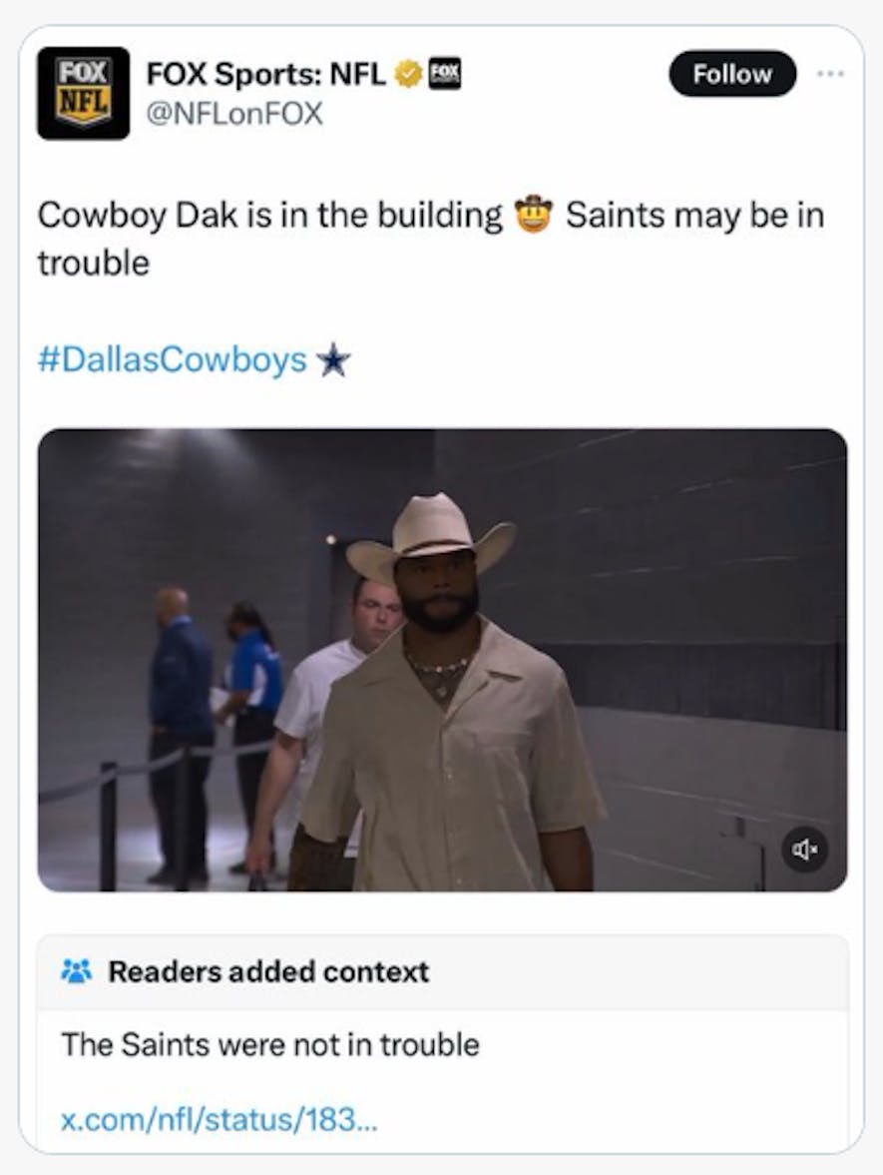Click the Cowboys star icon after hashtag

(x=333, y=359)
